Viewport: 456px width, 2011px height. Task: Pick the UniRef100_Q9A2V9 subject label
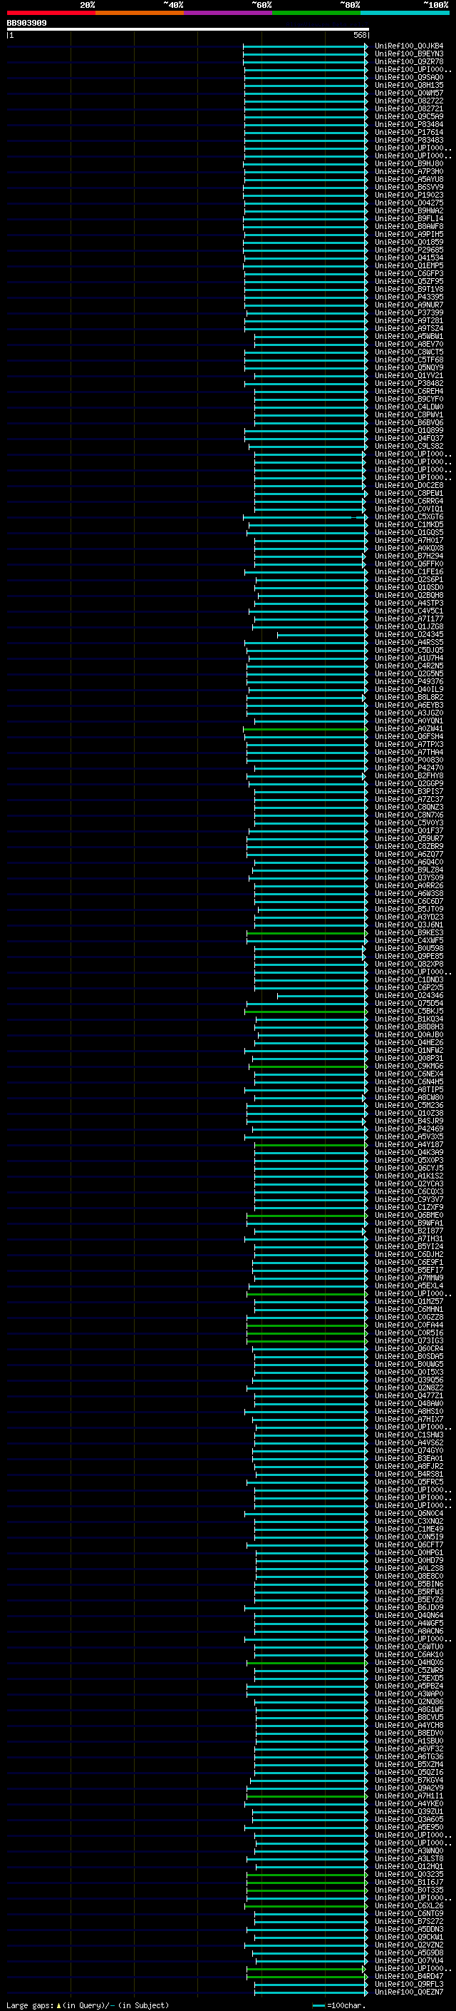pyautogui.click(x=409, y=1788)
